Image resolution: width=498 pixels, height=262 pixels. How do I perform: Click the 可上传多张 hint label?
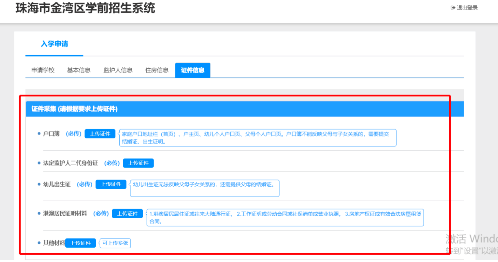point(115,243)
